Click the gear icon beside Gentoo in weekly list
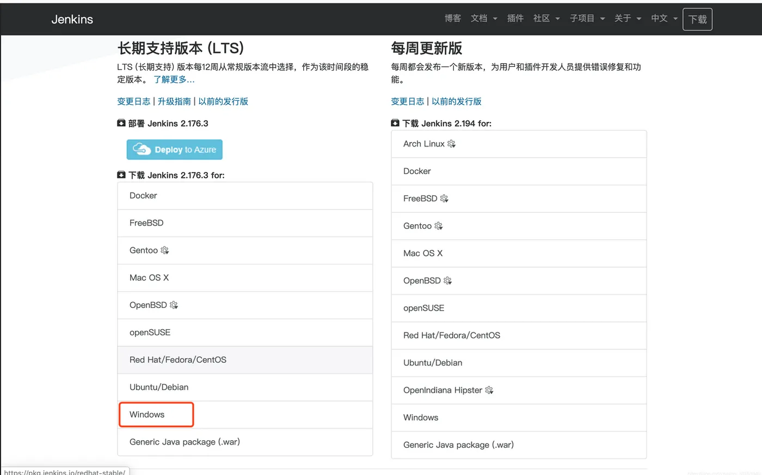 439,226
